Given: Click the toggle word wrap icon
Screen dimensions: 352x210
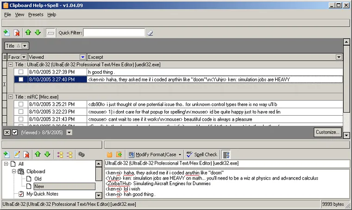Looking at the screenshot, I should 226,154.
